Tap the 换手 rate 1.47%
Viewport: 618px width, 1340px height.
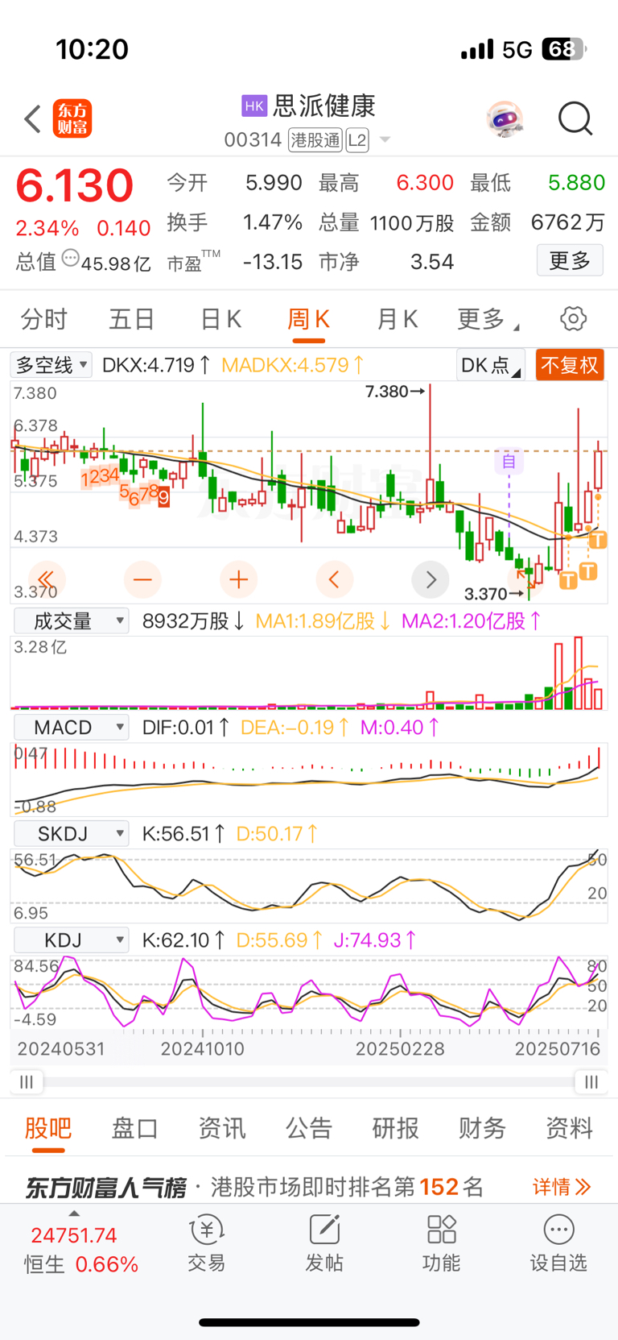click(x=273, y=222)
